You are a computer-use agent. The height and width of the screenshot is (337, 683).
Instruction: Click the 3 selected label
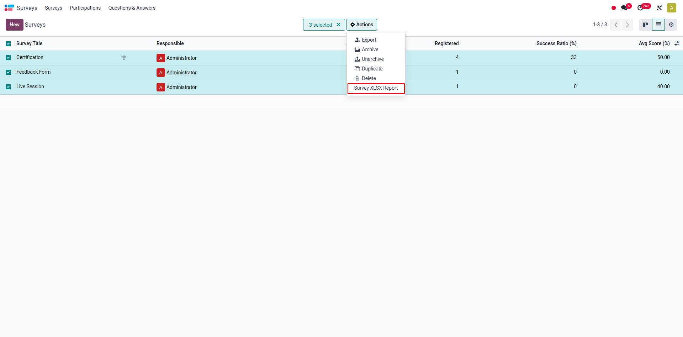click(320, 25)
